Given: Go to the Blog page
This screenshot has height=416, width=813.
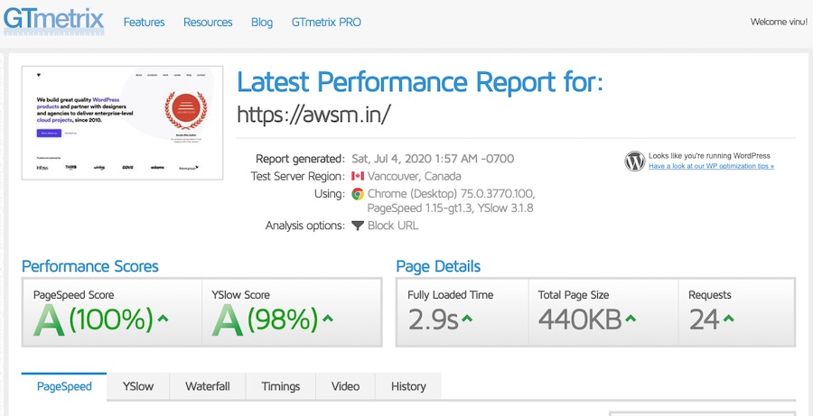Looking at the screenshot, I should coord(262,22).
